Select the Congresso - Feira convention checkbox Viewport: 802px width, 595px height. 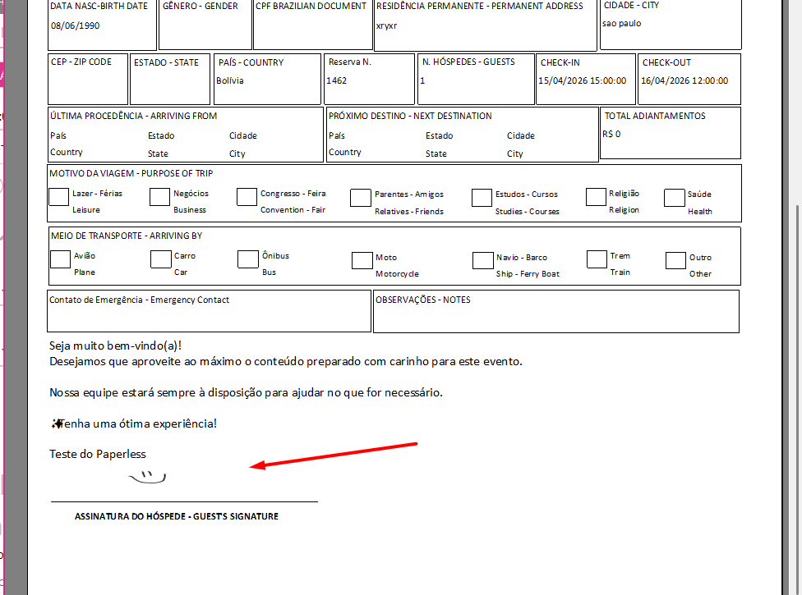click(247, 197)
